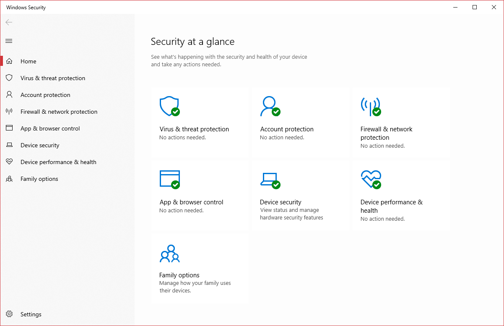The image size is (504, 326).
Task: Click 'Manage how your family uses their devices.' text
Action: pos(195,287)
